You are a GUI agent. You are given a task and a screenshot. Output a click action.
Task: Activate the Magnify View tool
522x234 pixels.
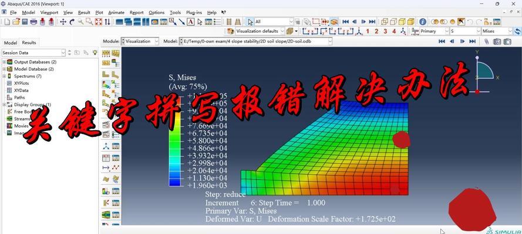coord(80,22)
